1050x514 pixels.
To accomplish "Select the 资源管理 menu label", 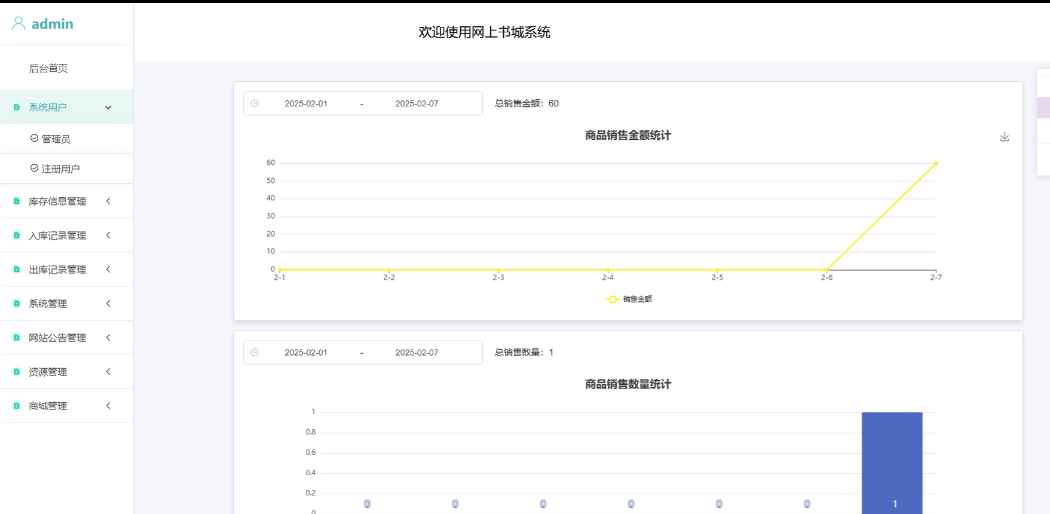I will tap(48, 372).
